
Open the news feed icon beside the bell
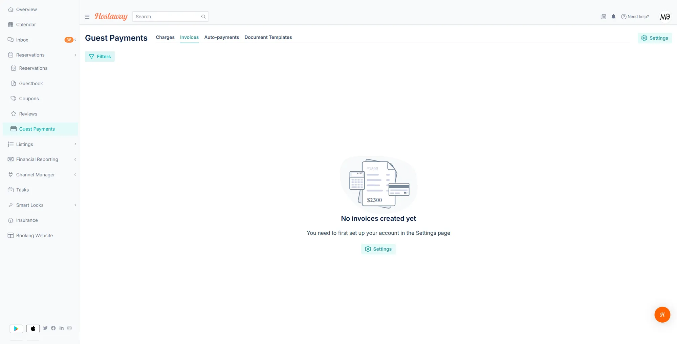pyautogui.click(x=604, y=17)
